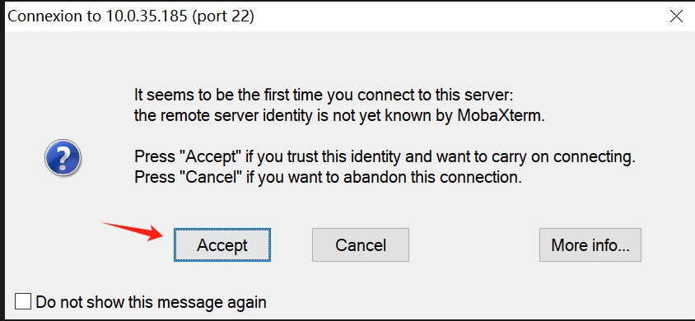Click the red arrow pointing at Accept

pyautogui.click(x=133, y=231)
